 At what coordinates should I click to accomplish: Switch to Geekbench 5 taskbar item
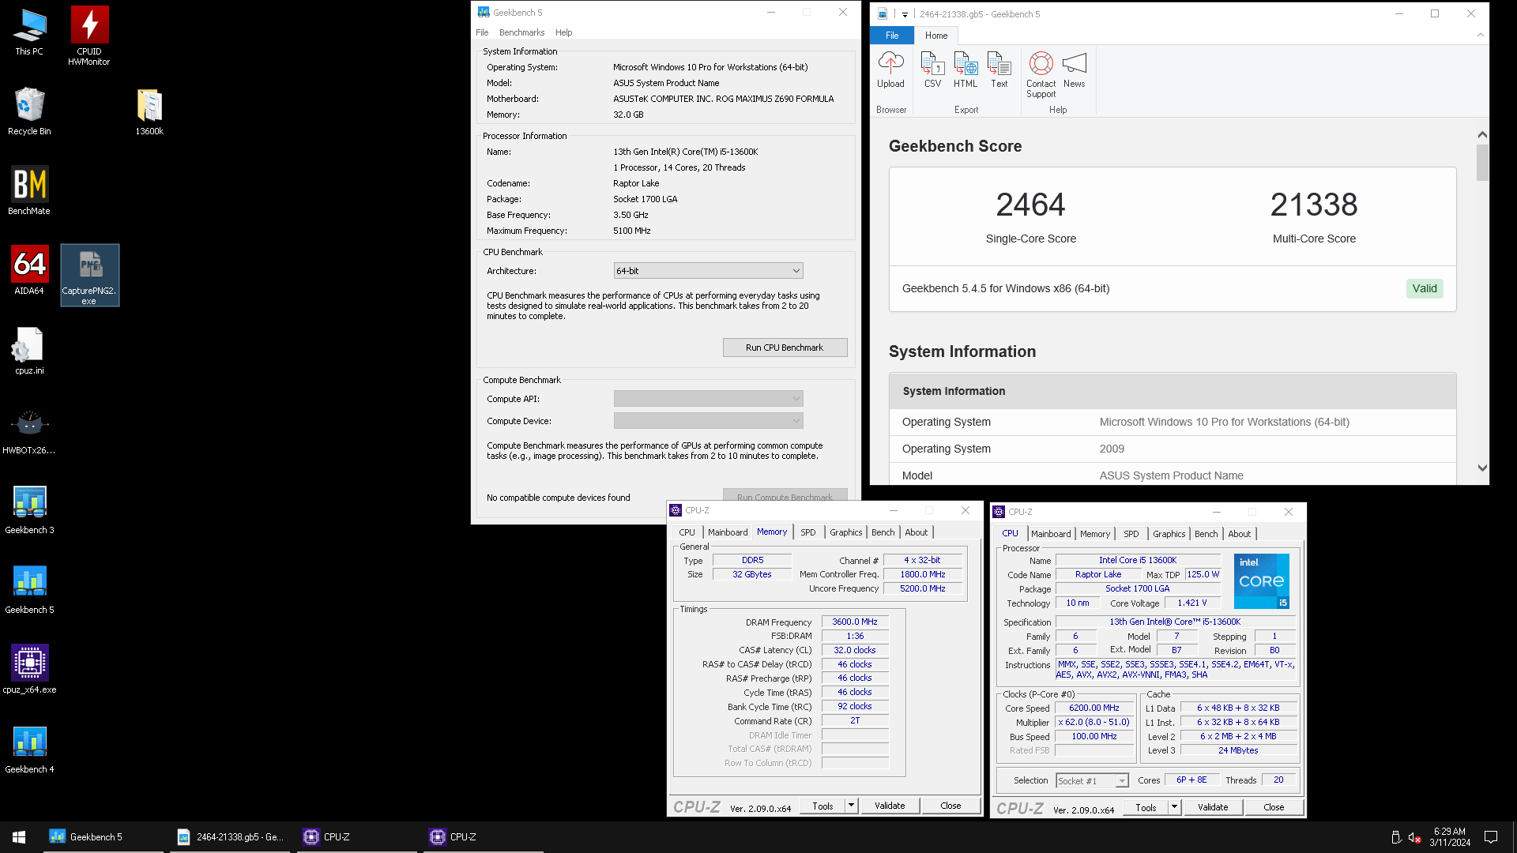click(x=103, y=837)
